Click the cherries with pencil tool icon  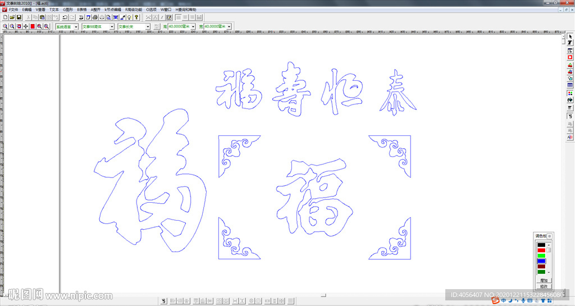pyautogui.click(x=570, y=71)
